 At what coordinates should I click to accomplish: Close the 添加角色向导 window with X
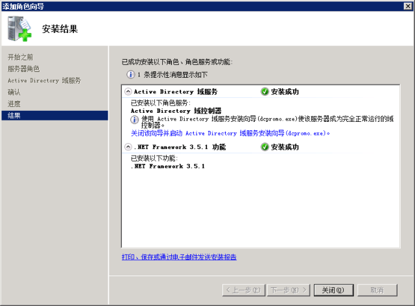coord(408,6)
